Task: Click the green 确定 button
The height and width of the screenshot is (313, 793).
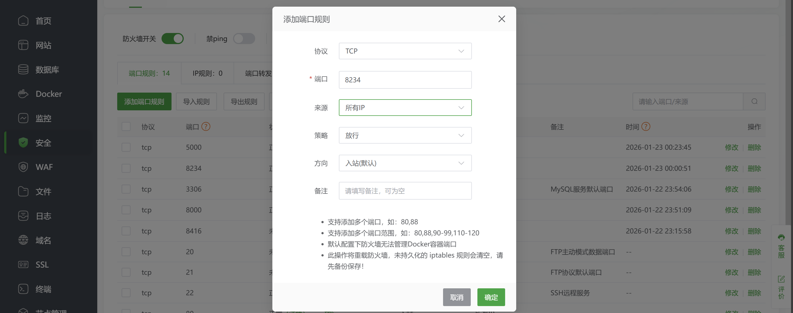Action: click(x=491, y=297)
